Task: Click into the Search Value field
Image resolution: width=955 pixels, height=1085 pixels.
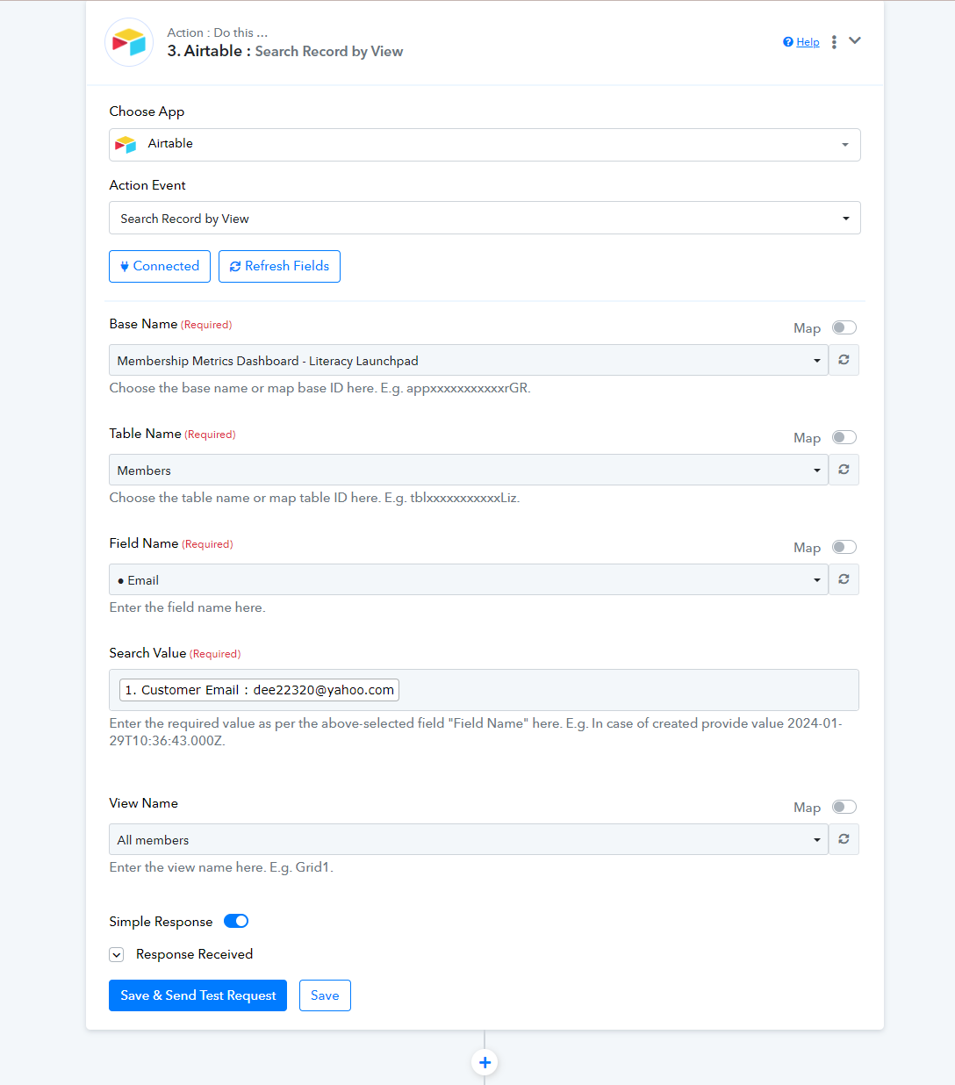Action: tap(484, 690)
